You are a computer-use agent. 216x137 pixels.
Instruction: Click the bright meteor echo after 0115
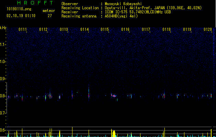pos(114,96)
